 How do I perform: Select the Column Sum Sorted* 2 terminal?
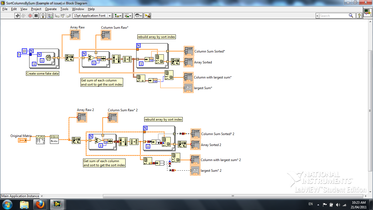pyautogui.click(x=196, y=134)
